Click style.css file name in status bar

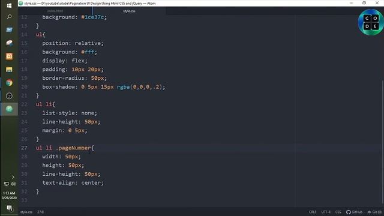point(26,212)
